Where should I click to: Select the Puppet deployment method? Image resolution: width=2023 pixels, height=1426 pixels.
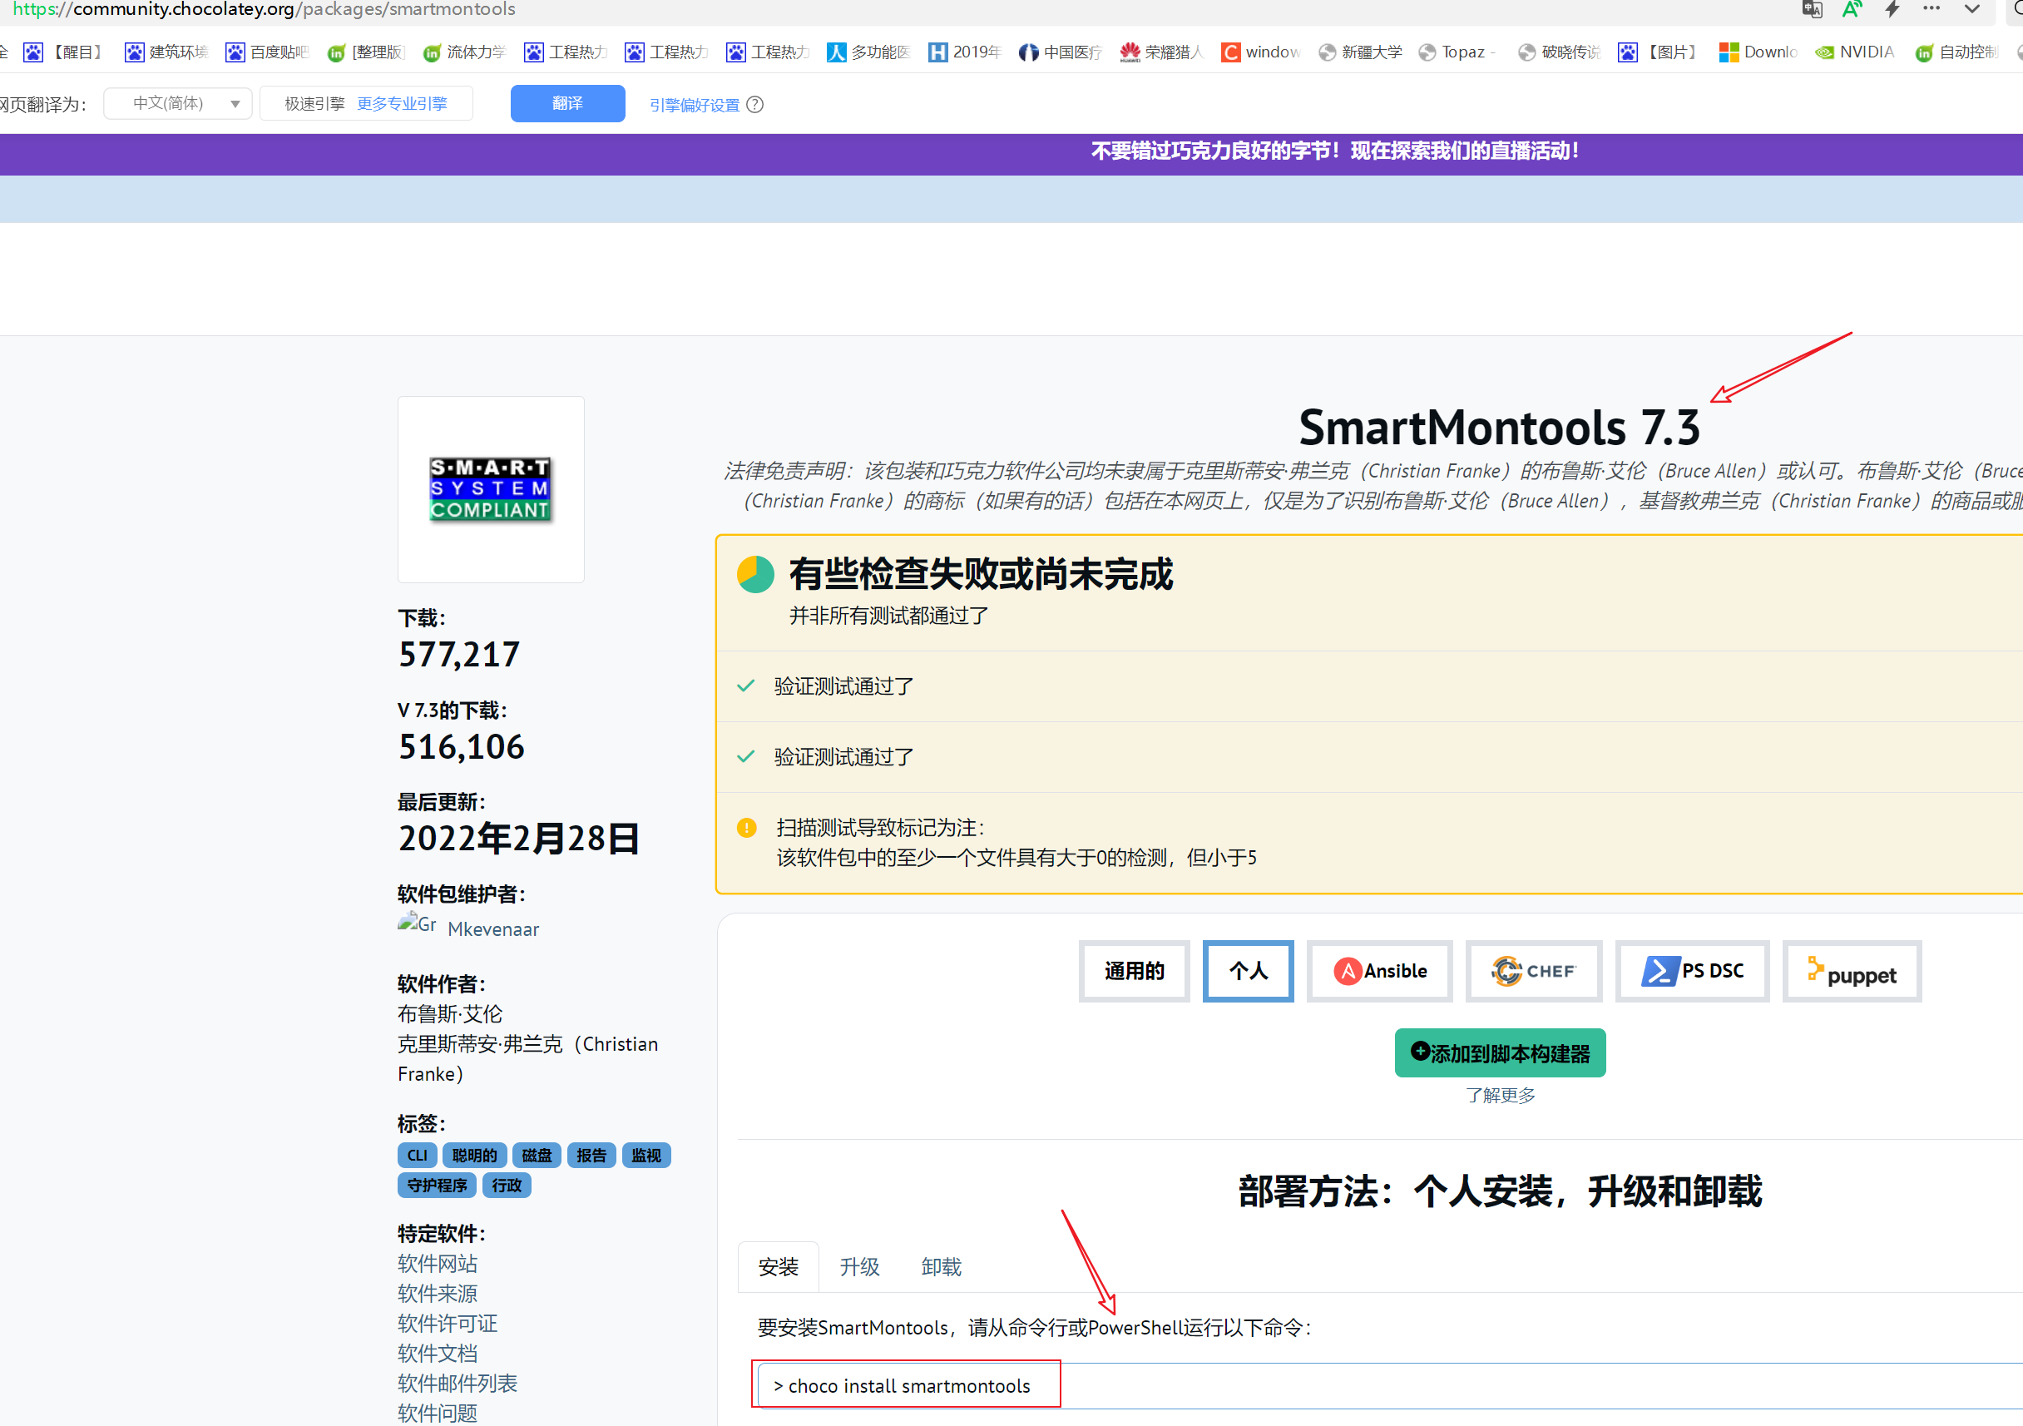(x=1851, y=970)
